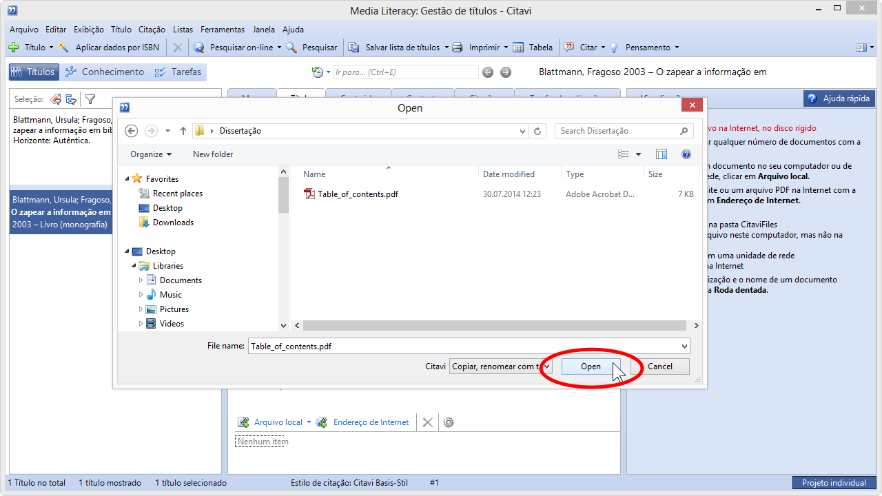Open the File name combo box arrow
Viewport: 882px width, 496px height.
(684, 347)
